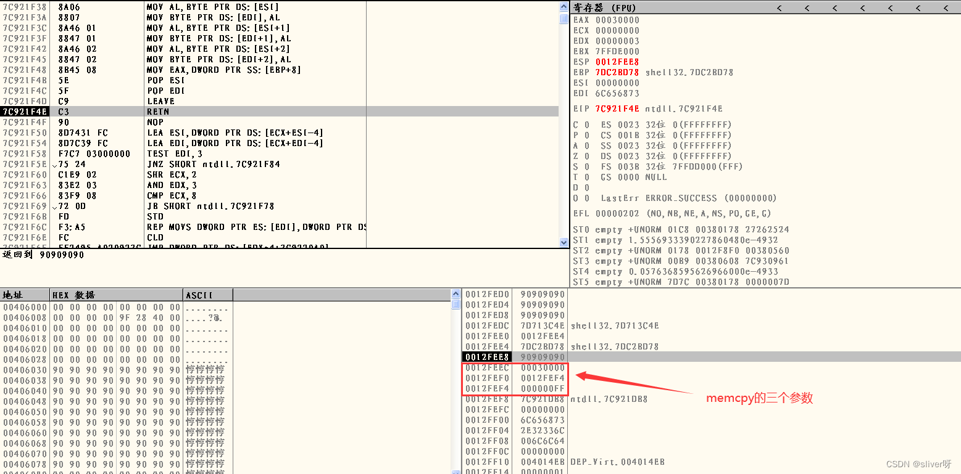The height and width of the screenshot is (474, 961).
Task: Click the up arrow of the disassembly scrollbar
Action: [562, 6]
